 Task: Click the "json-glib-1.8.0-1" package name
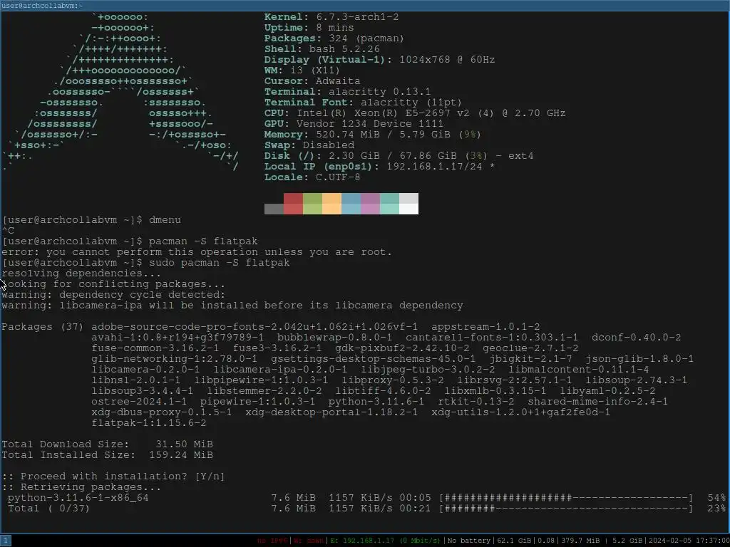[639, 359]
